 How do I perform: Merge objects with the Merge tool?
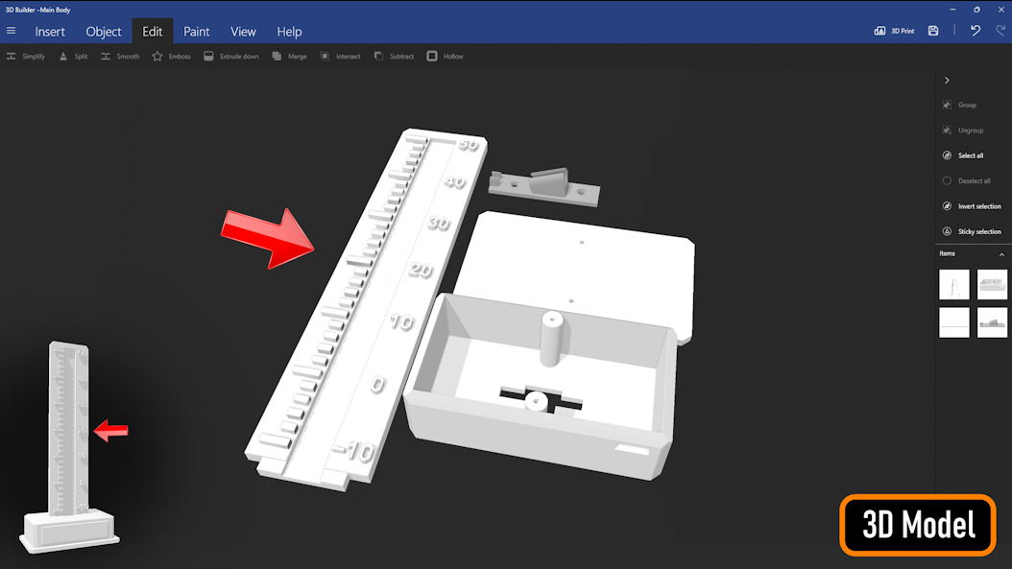(277, 57)
